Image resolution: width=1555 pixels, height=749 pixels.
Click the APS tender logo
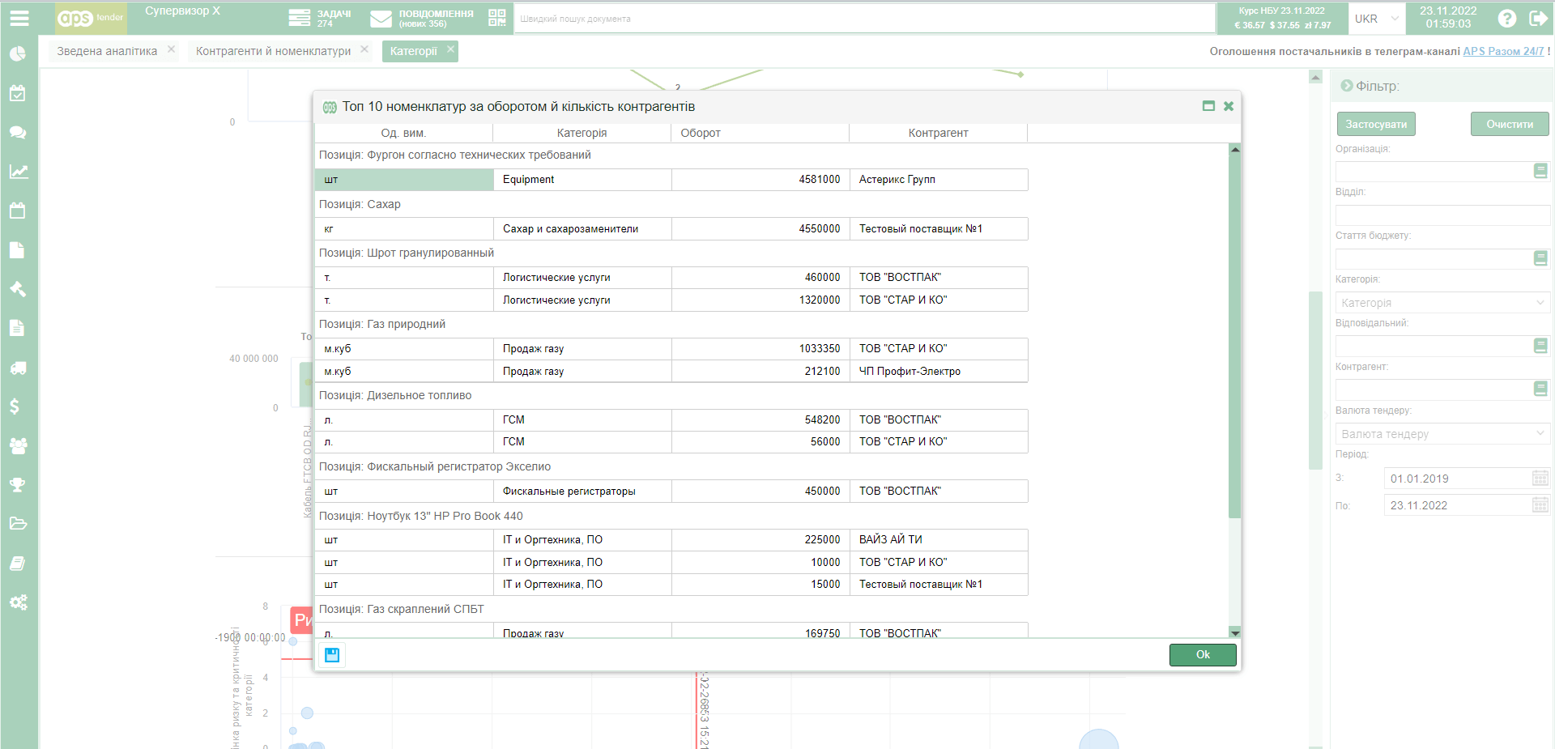pyautogui.click(x=91, y=18)
